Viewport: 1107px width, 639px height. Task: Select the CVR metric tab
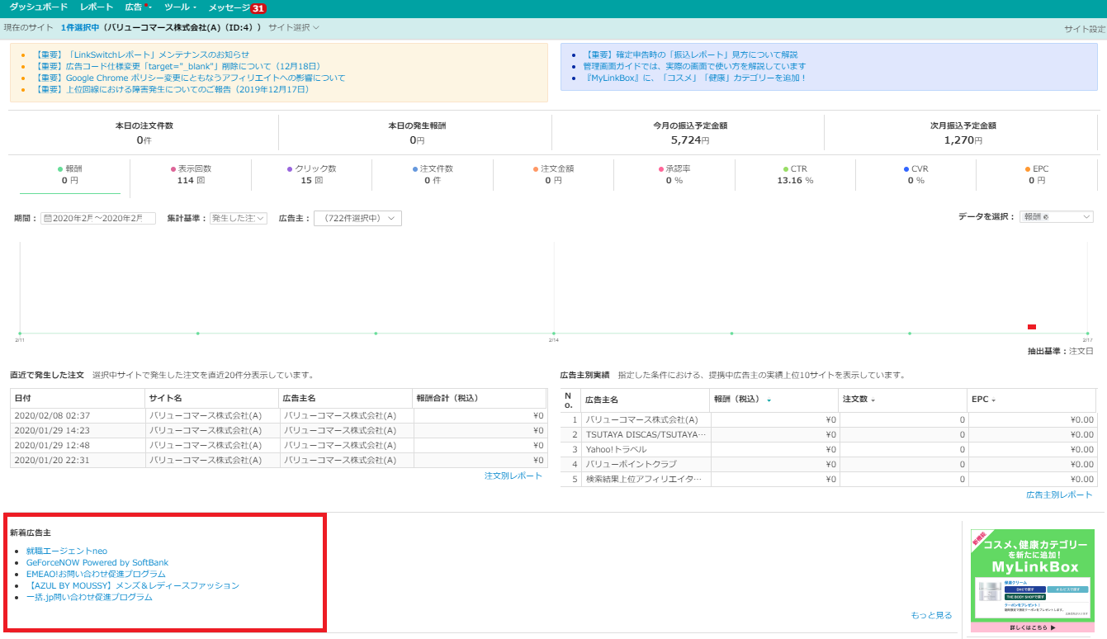coord(915,174)
